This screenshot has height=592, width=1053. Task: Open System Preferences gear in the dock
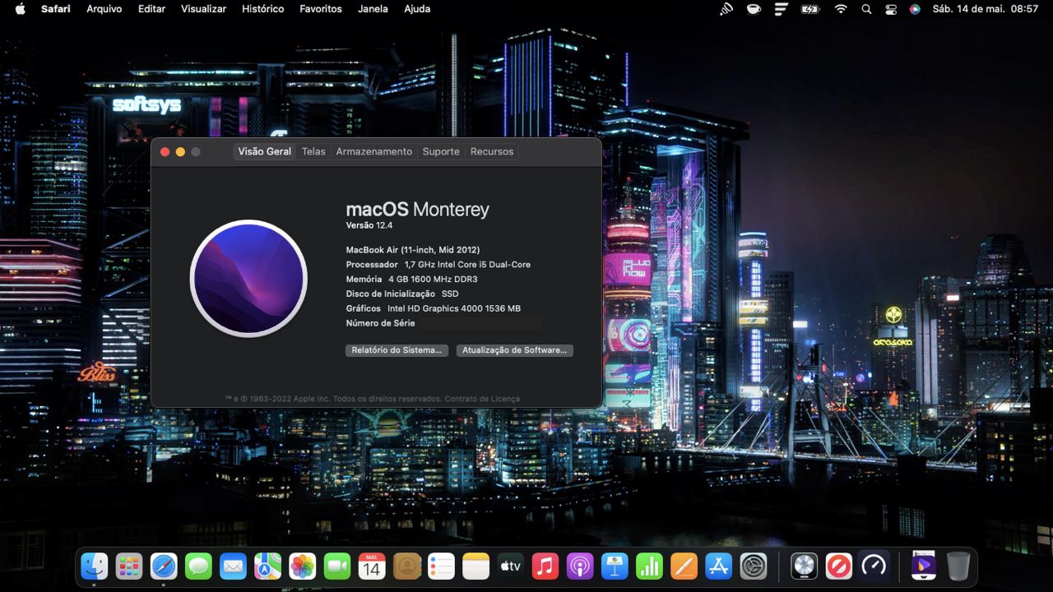pyautogui.click(x=753, y=566)
